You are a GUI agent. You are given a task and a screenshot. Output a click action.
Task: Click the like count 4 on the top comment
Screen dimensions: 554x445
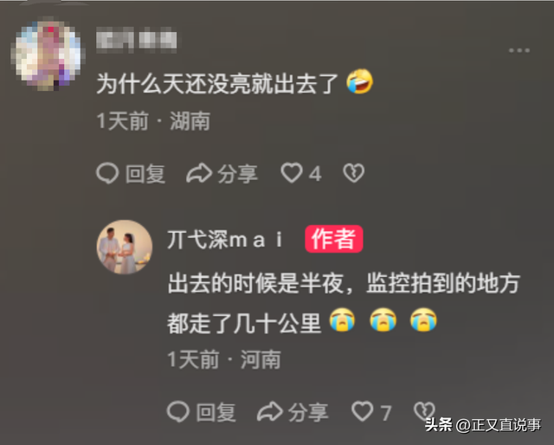click(x=315, y=174)
